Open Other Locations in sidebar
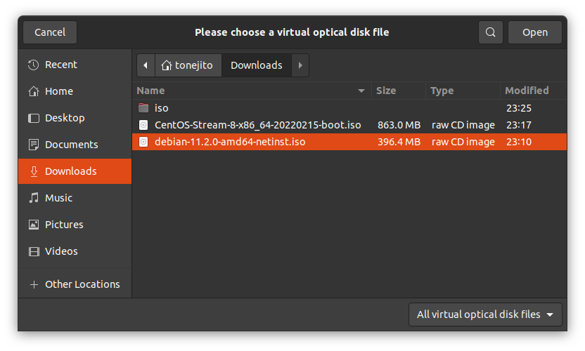The width and height of the screenshot is (585, 351). pyautogui.click(x=82, y=284)
